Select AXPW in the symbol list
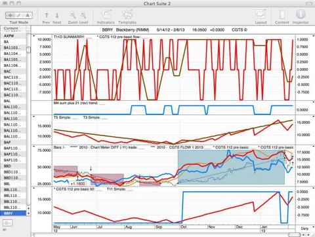The width and height of the screenshot is (315, 237). click(13, 36)
